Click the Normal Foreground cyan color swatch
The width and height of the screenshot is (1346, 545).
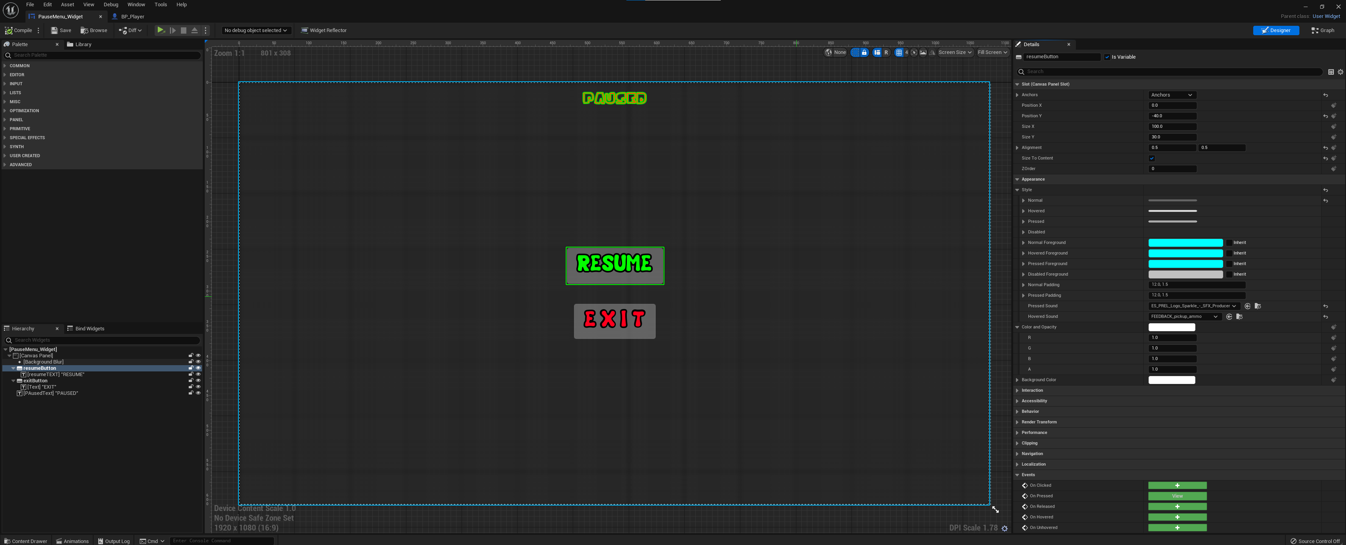click(x=1185, y=243)
